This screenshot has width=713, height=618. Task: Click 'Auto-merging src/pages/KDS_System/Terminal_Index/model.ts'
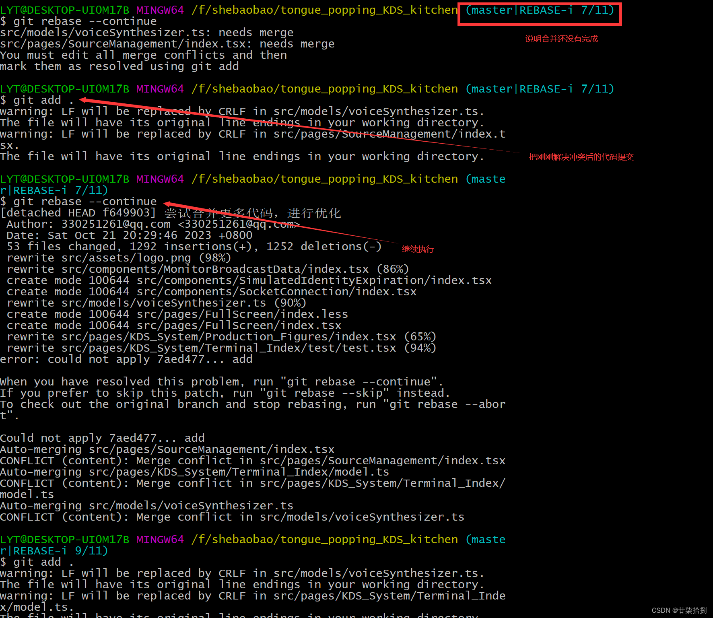(x=195, y=472)
